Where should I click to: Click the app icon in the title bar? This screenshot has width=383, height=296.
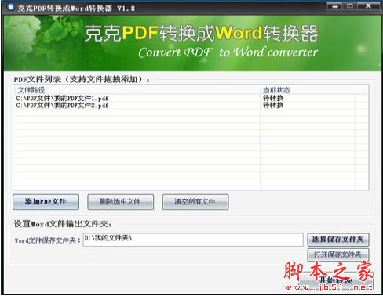point(10,7)
